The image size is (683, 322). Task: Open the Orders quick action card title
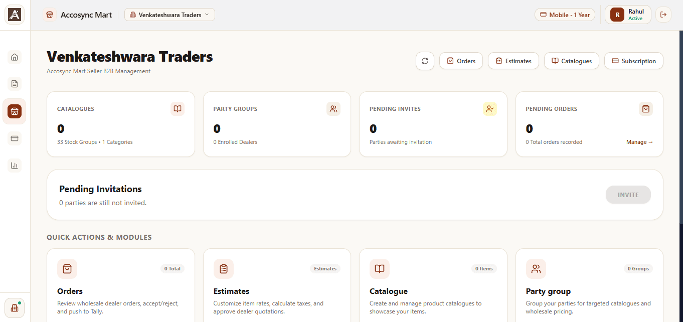(x=70, y=291)
